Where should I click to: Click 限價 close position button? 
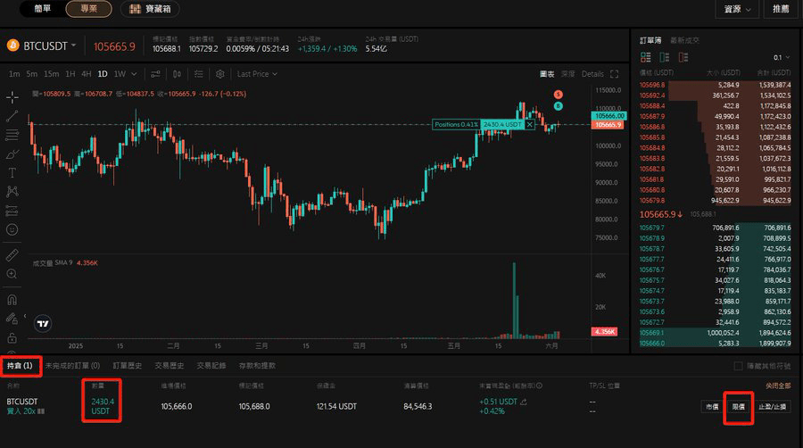(738, 406)
